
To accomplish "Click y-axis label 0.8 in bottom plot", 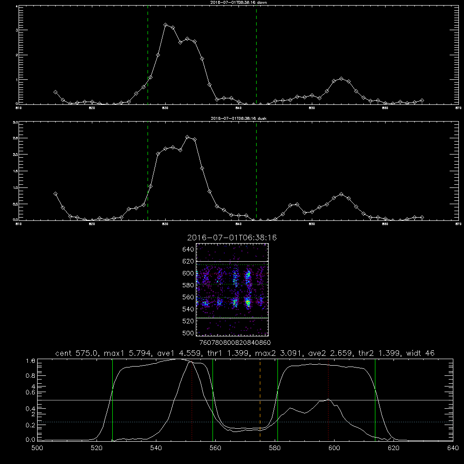I will (x=31, y=375).
